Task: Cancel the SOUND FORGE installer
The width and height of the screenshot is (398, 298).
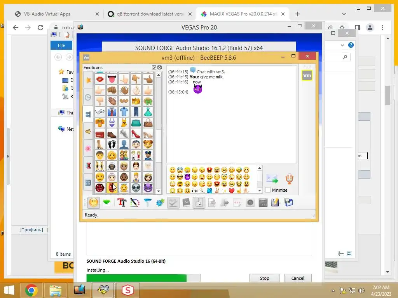Action: 298,278
